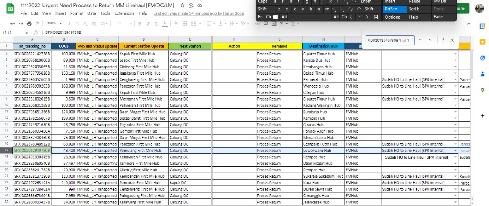Open more number formats 123 dropdown
Image resolution: width=489 pixels, height=206 pixels.
pos(104,24)
